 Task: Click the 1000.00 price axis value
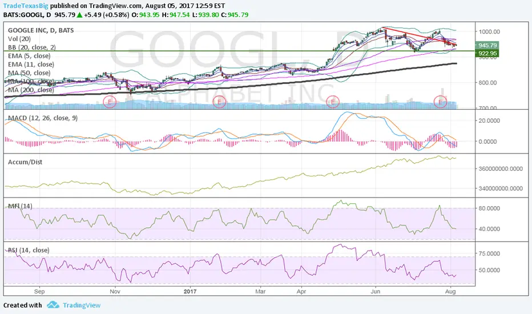(x=489, y=31)
